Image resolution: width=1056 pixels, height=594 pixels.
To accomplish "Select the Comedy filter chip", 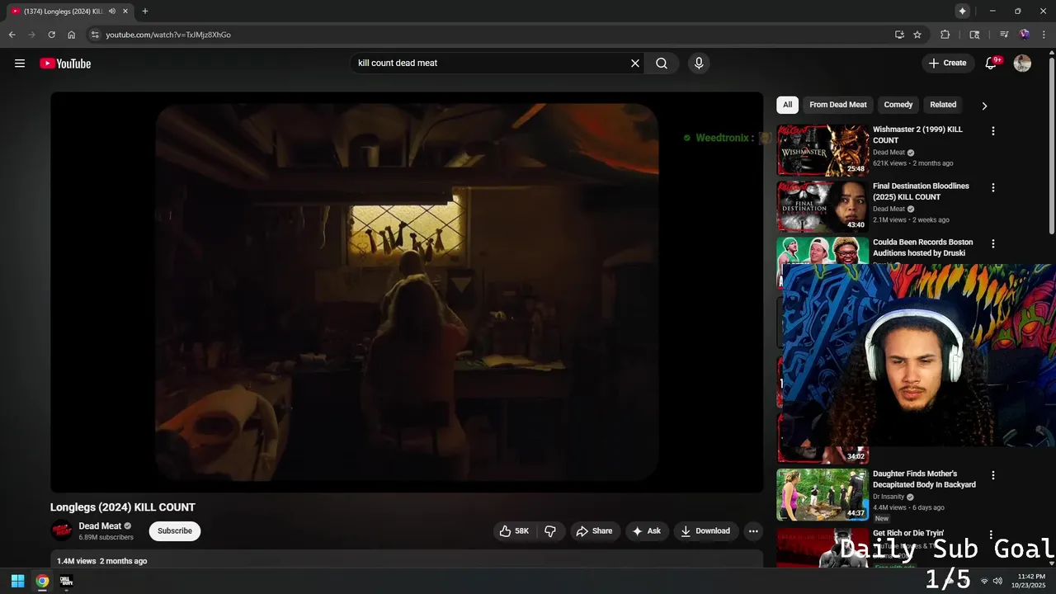I will click(898, 105).
